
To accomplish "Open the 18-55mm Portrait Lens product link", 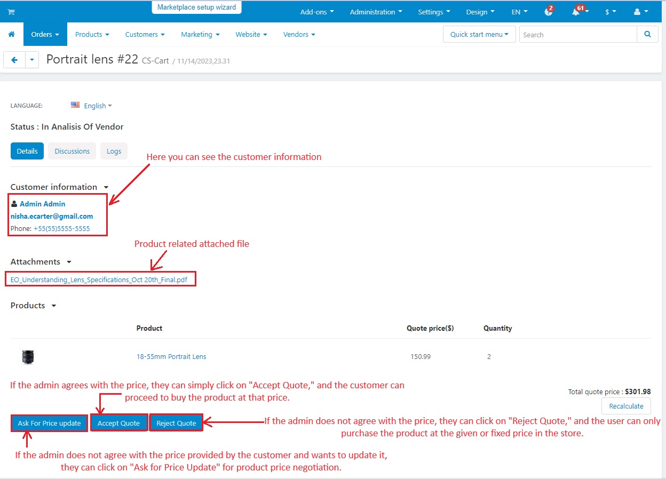I will (x=171, y=356).
